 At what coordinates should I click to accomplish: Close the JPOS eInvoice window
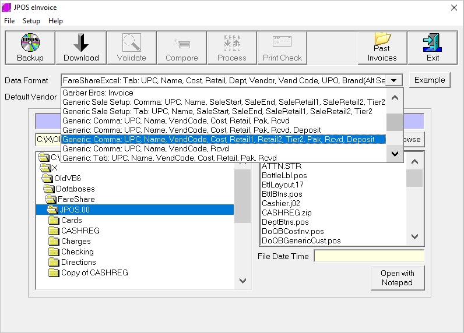coord(454,8)
